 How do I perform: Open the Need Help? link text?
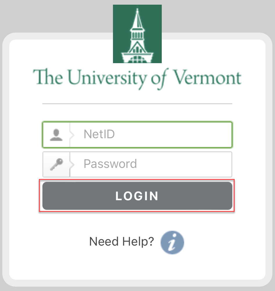click(x=121, y=242)
